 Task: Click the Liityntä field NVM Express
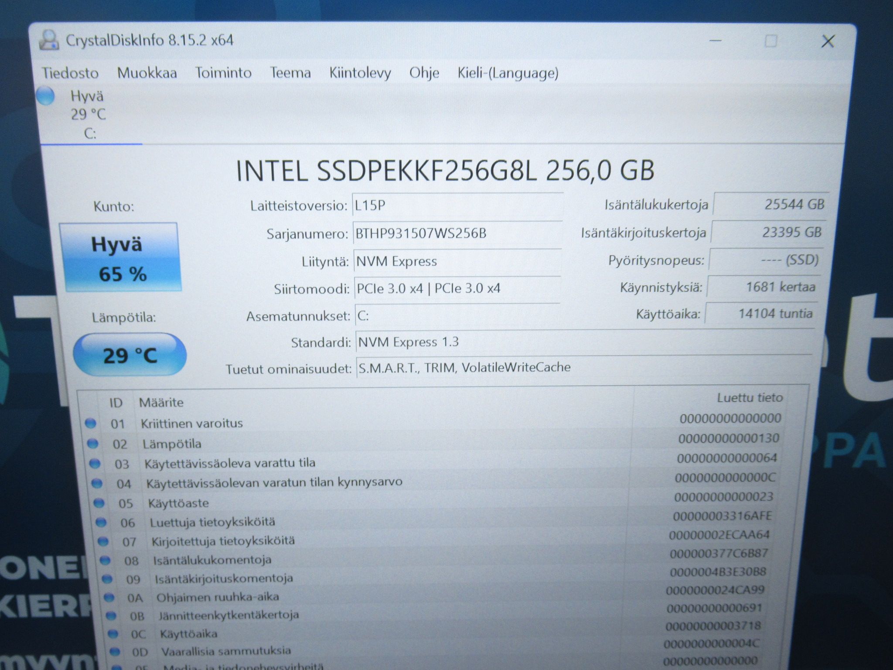(x=457, y=261)
